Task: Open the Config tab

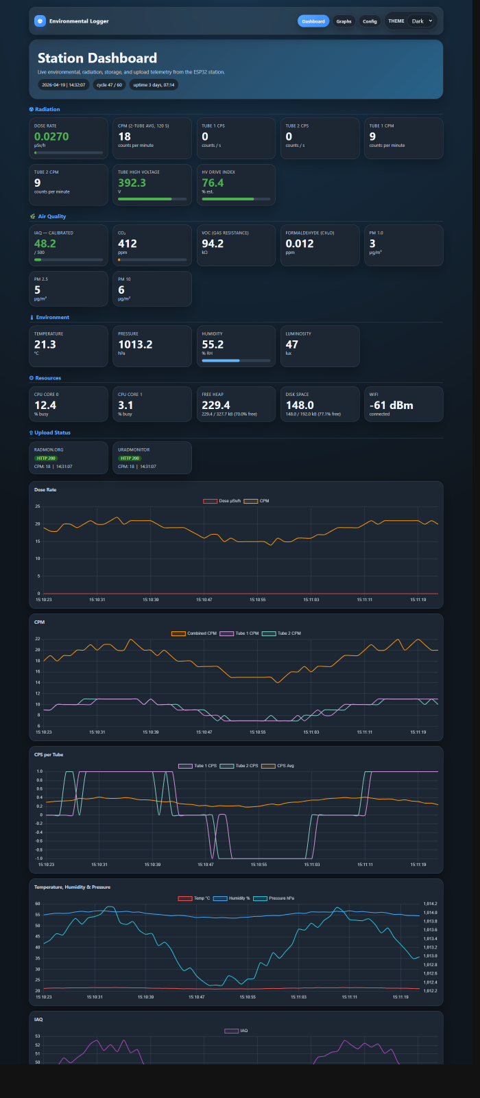Action: (370, 21)
